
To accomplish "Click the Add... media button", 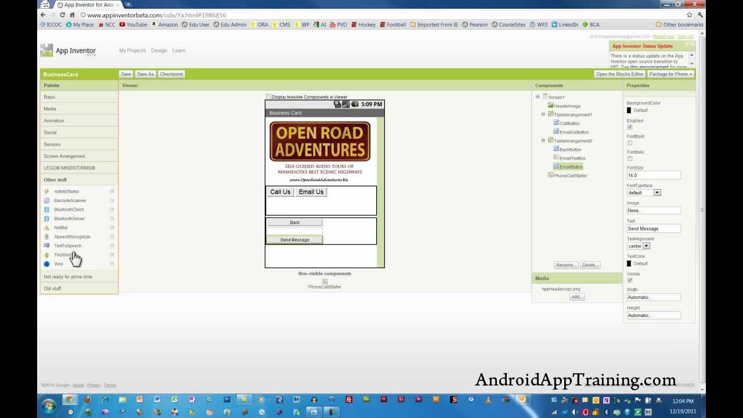I will tap(576, 297).
